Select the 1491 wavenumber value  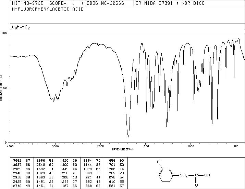41,181
